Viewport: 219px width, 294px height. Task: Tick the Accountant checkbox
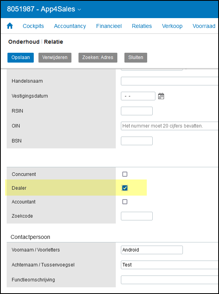(125, 202)
